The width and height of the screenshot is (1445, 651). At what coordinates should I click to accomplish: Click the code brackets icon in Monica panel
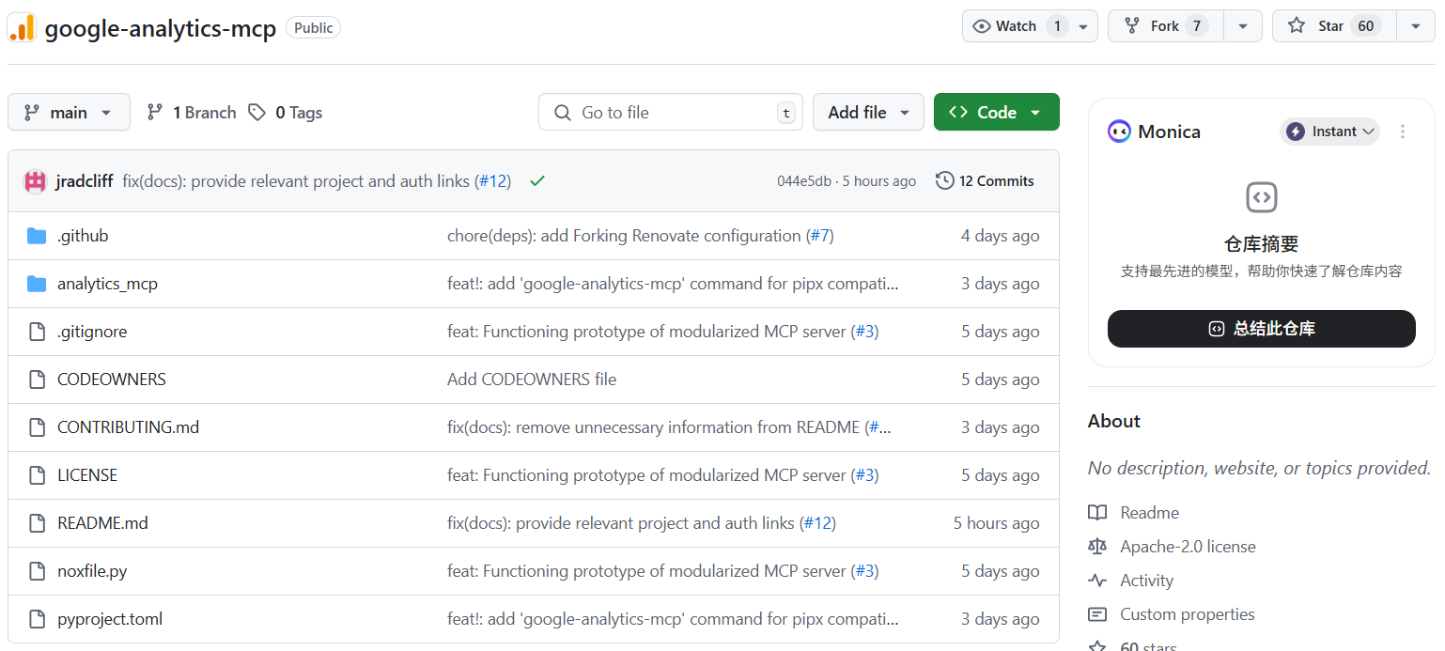1262,197
